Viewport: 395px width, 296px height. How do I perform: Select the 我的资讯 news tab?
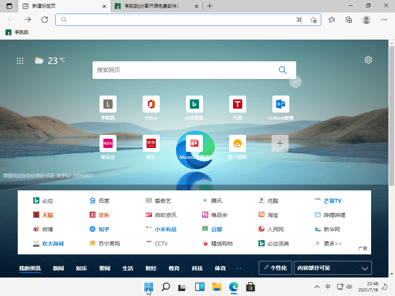point(30,268)
